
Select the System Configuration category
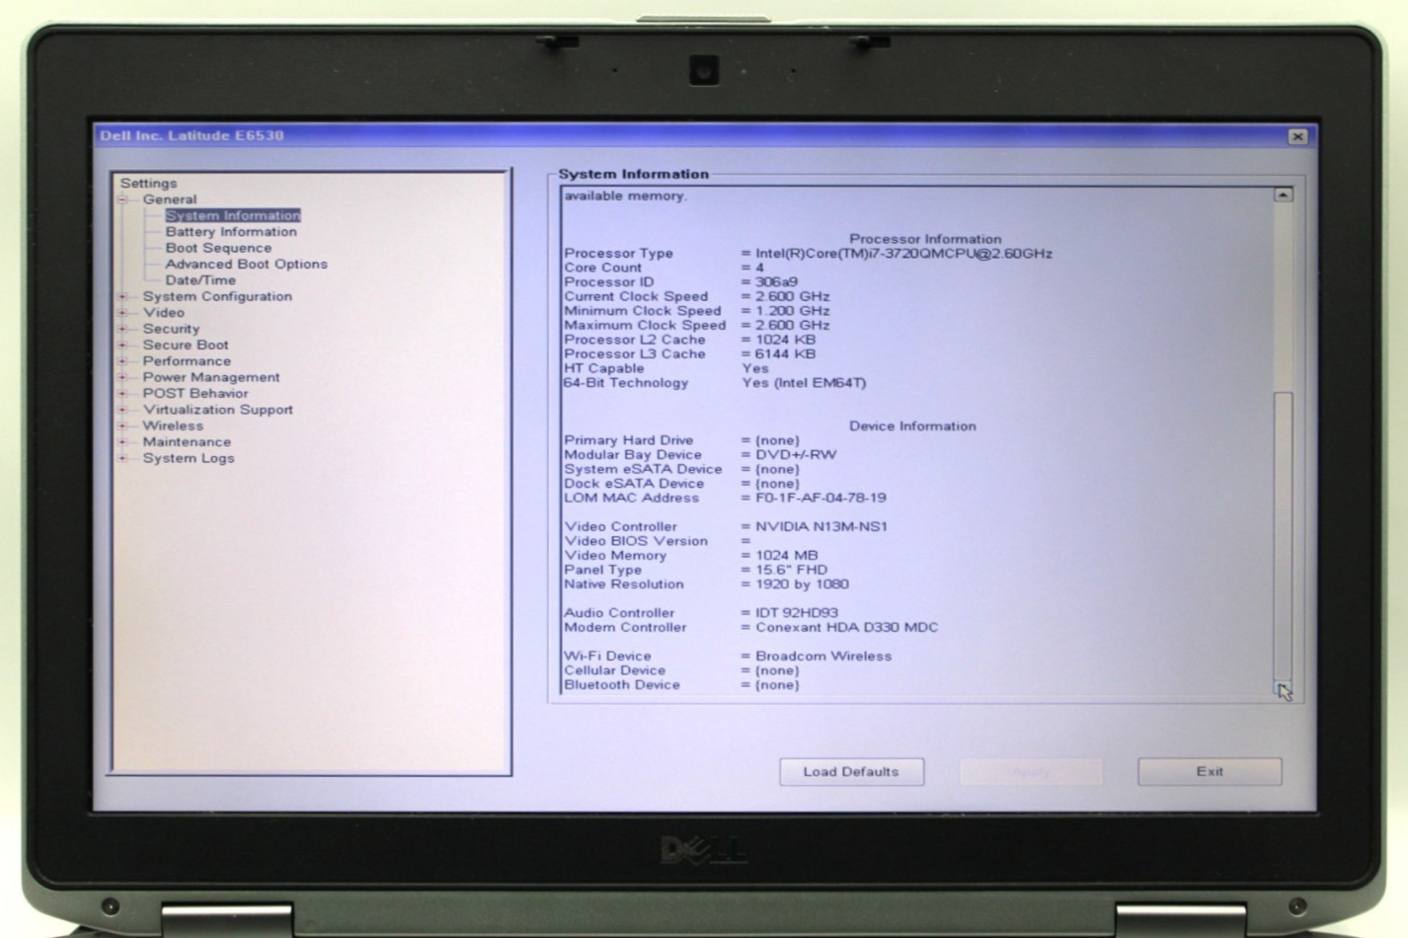(x=217, y=296)
